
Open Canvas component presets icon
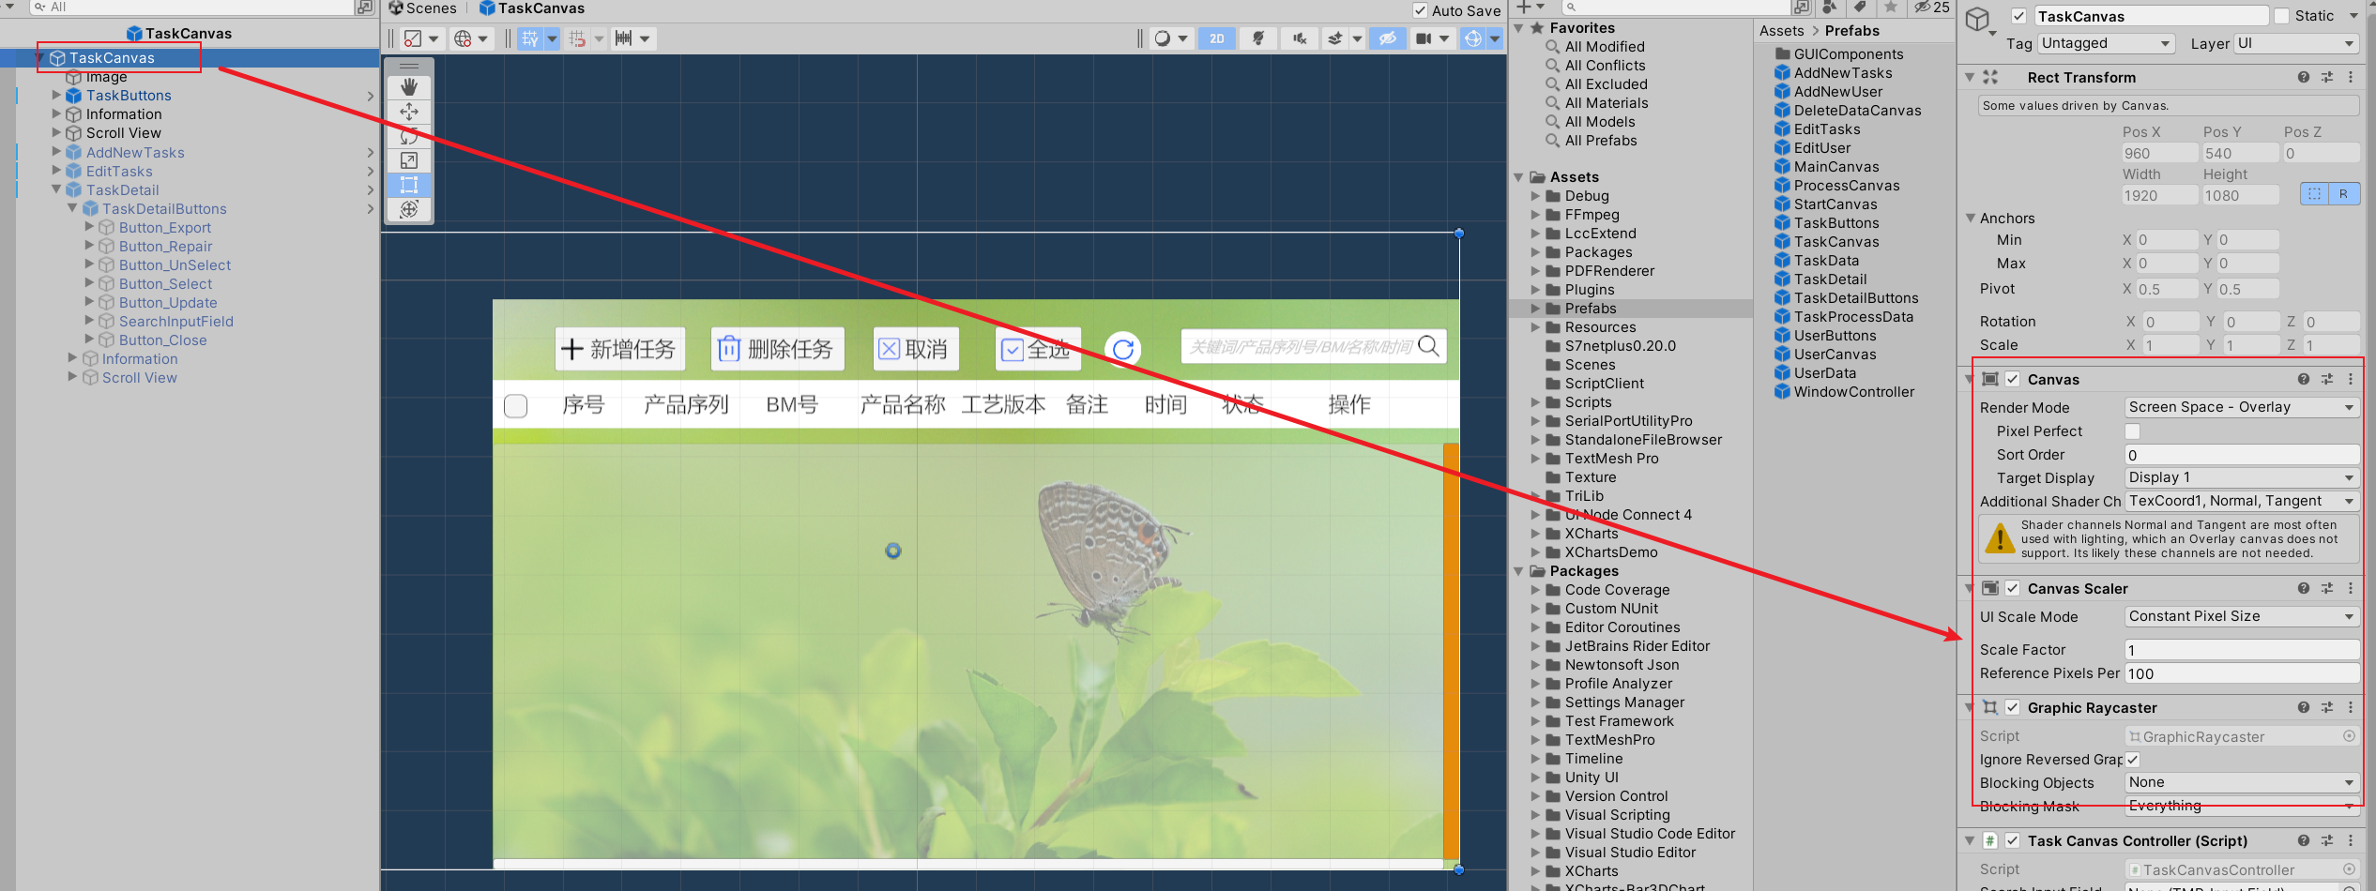(2327, 379)
